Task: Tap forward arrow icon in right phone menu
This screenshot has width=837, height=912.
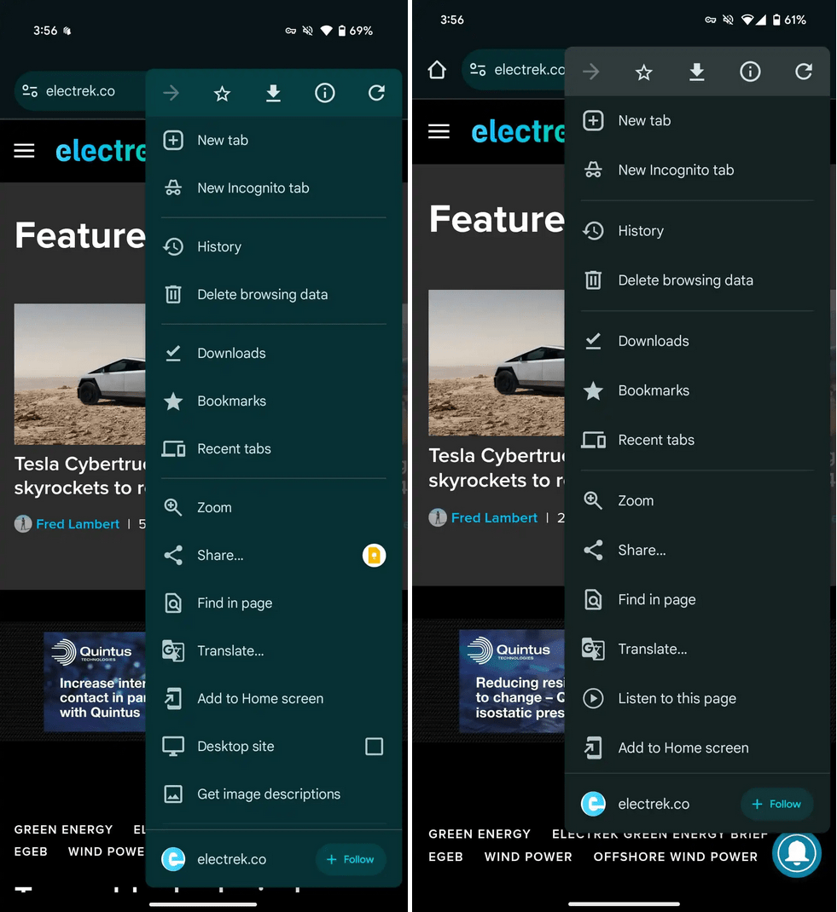Action: coord(590,72)
